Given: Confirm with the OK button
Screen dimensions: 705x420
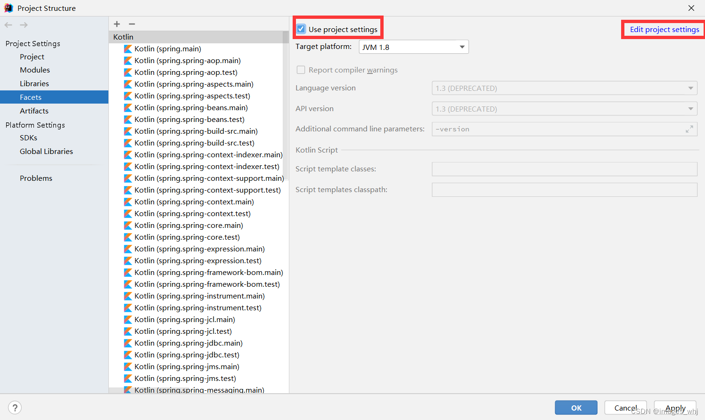Looking at the screenshot, I should tap(576, 408).
